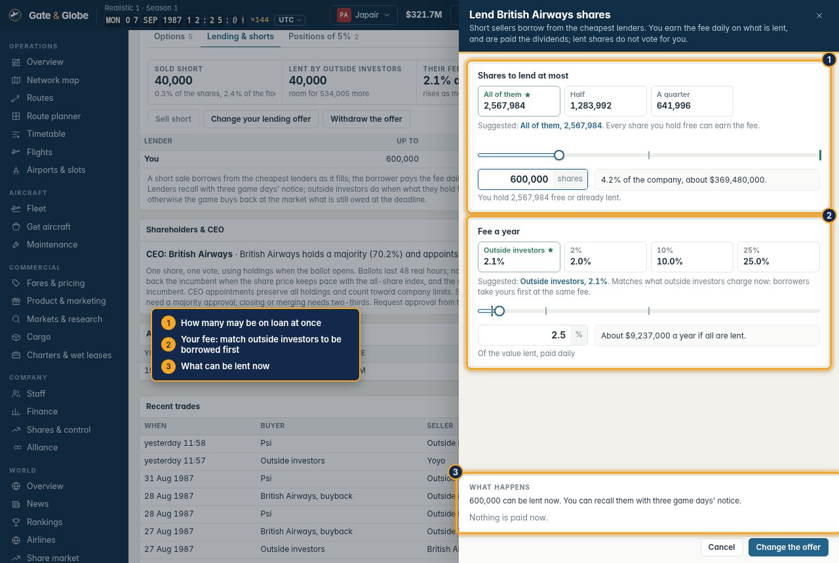839x563 pixels.
Task: Go to Routes in the sidebar
Action: pos(40,98)
